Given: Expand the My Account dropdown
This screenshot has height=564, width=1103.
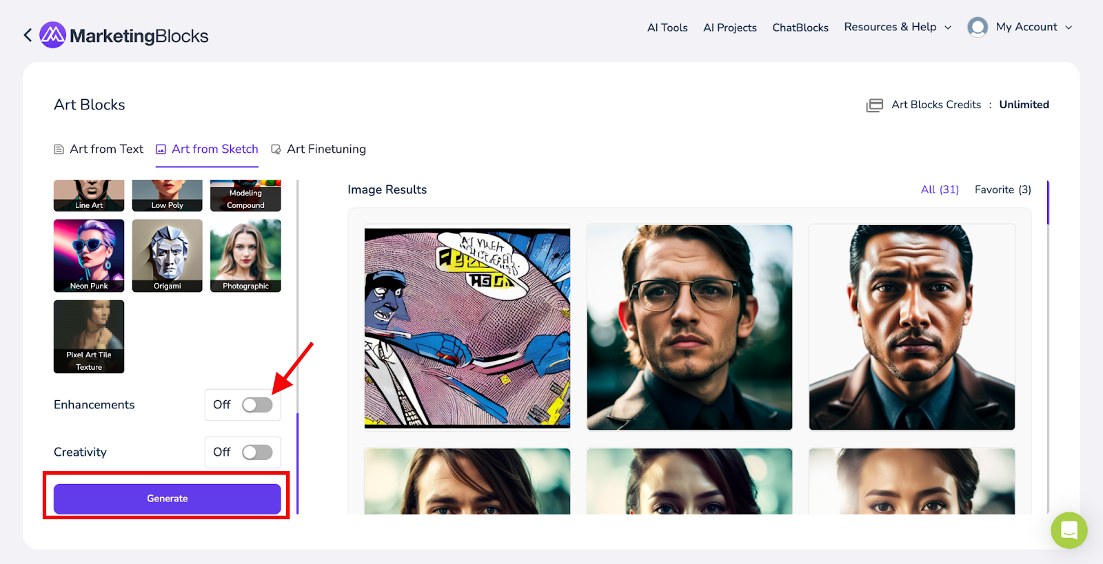Looking at the screenshot, I should click(x=1034, y=27).
